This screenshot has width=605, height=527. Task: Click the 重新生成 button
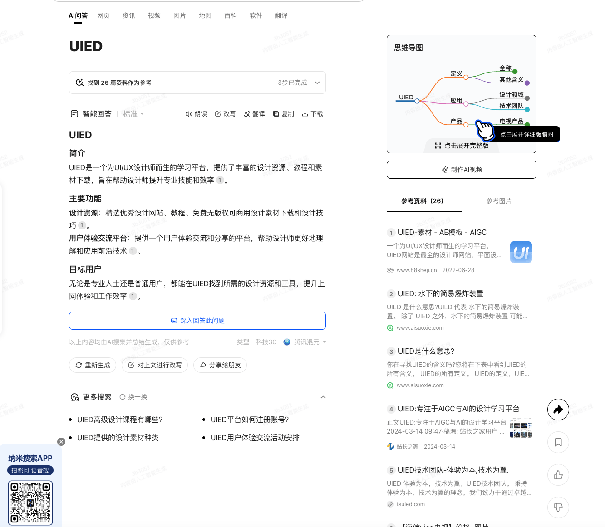tap(93, 365)
